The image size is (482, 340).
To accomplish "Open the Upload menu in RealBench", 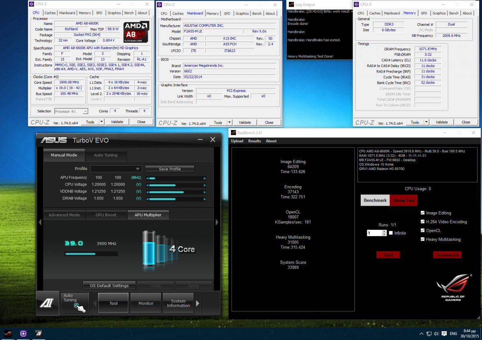I will [x=237, y=141].
